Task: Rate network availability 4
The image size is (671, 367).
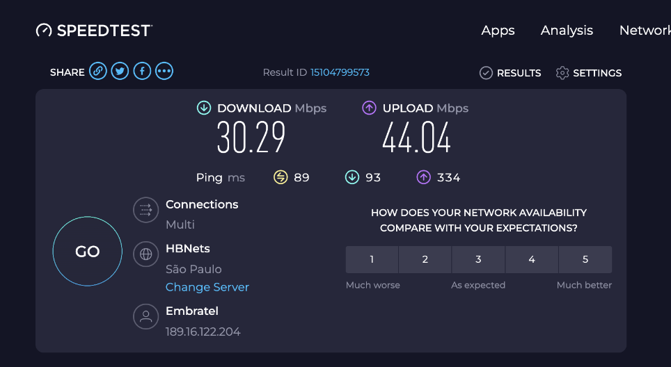Action: (x=532, y=259)
